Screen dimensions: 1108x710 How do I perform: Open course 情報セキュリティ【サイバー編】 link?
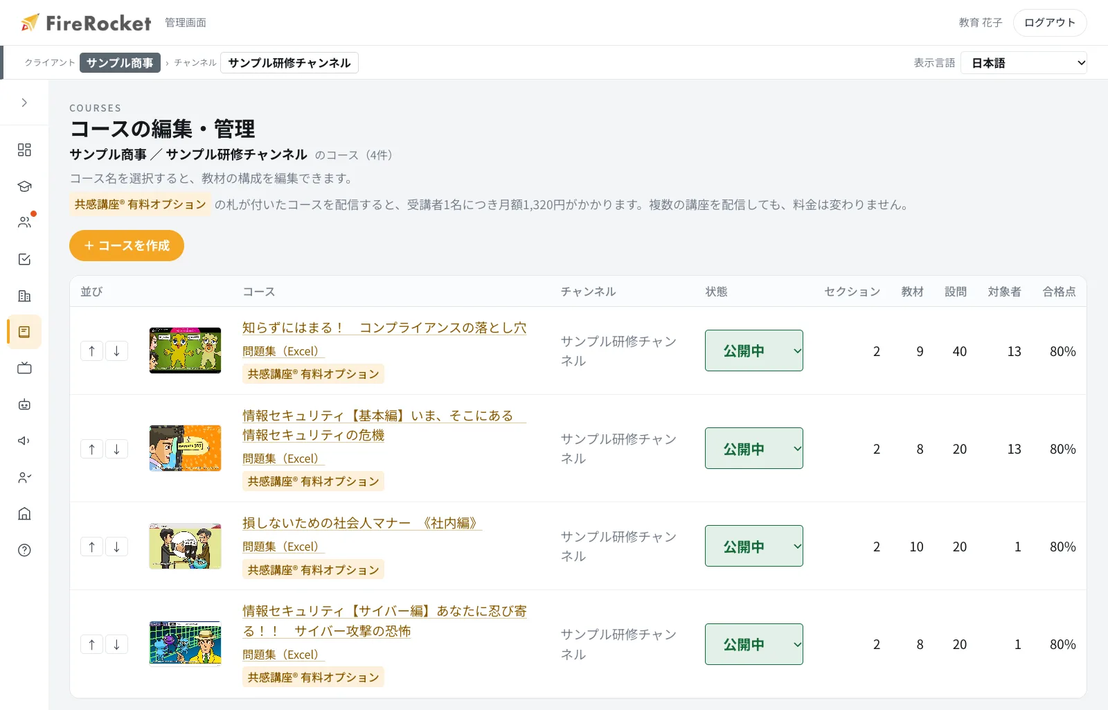[384, 621]
